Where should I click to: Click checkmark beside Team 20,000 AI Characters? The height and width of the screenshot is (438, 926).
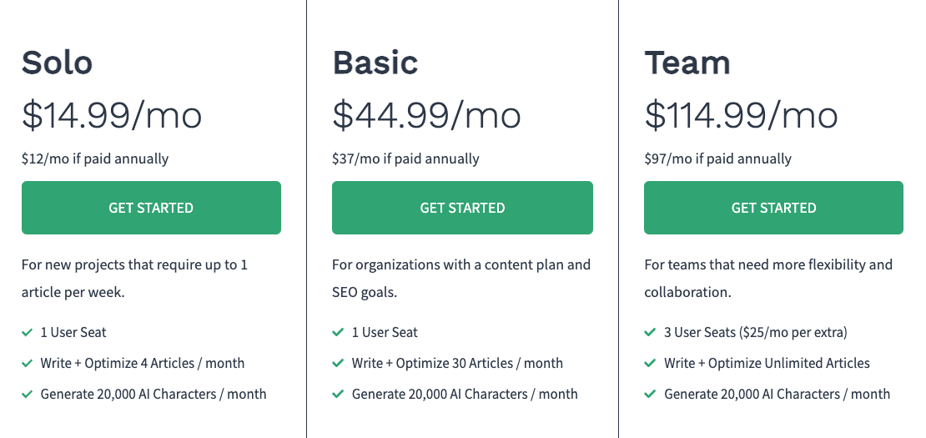[x=650, y=394]
